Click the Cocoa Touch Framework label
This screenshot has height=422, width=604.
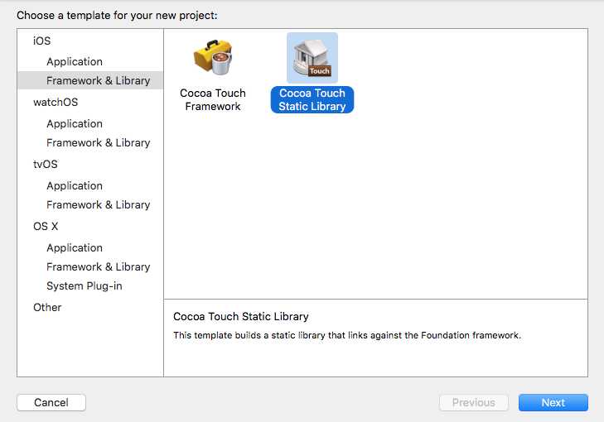tap(213, 99)
